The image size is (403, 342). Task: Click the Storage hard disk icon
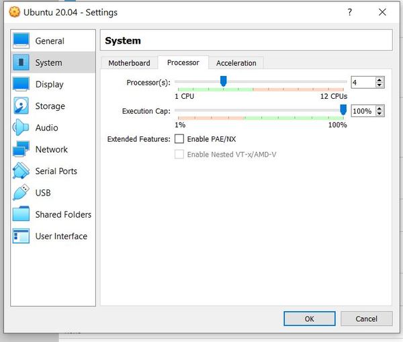(x=21, y=105)
